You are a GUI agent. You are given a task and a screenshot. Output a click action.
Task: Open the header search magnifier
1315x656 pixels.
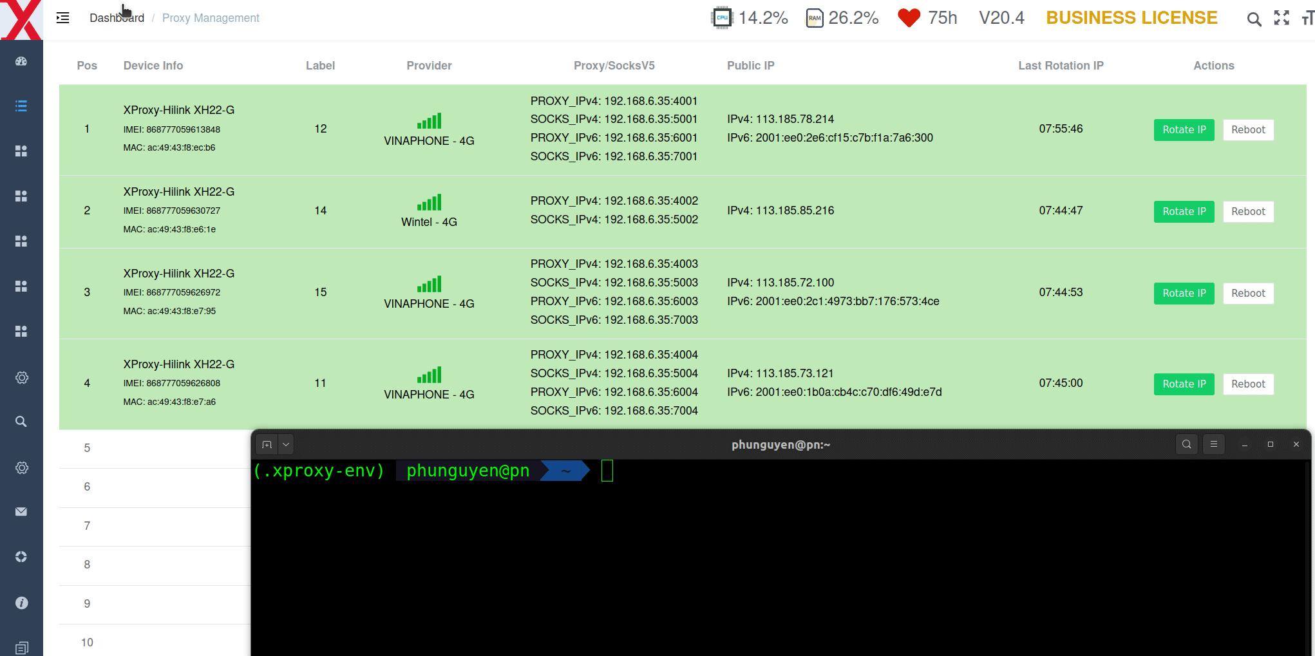pos(1254,19)
